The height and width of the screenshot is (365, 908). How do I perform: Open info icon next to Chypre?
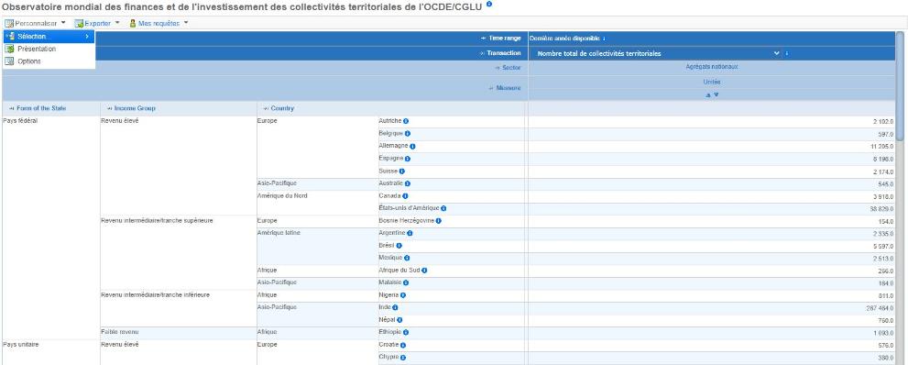[x=403, y=358]
